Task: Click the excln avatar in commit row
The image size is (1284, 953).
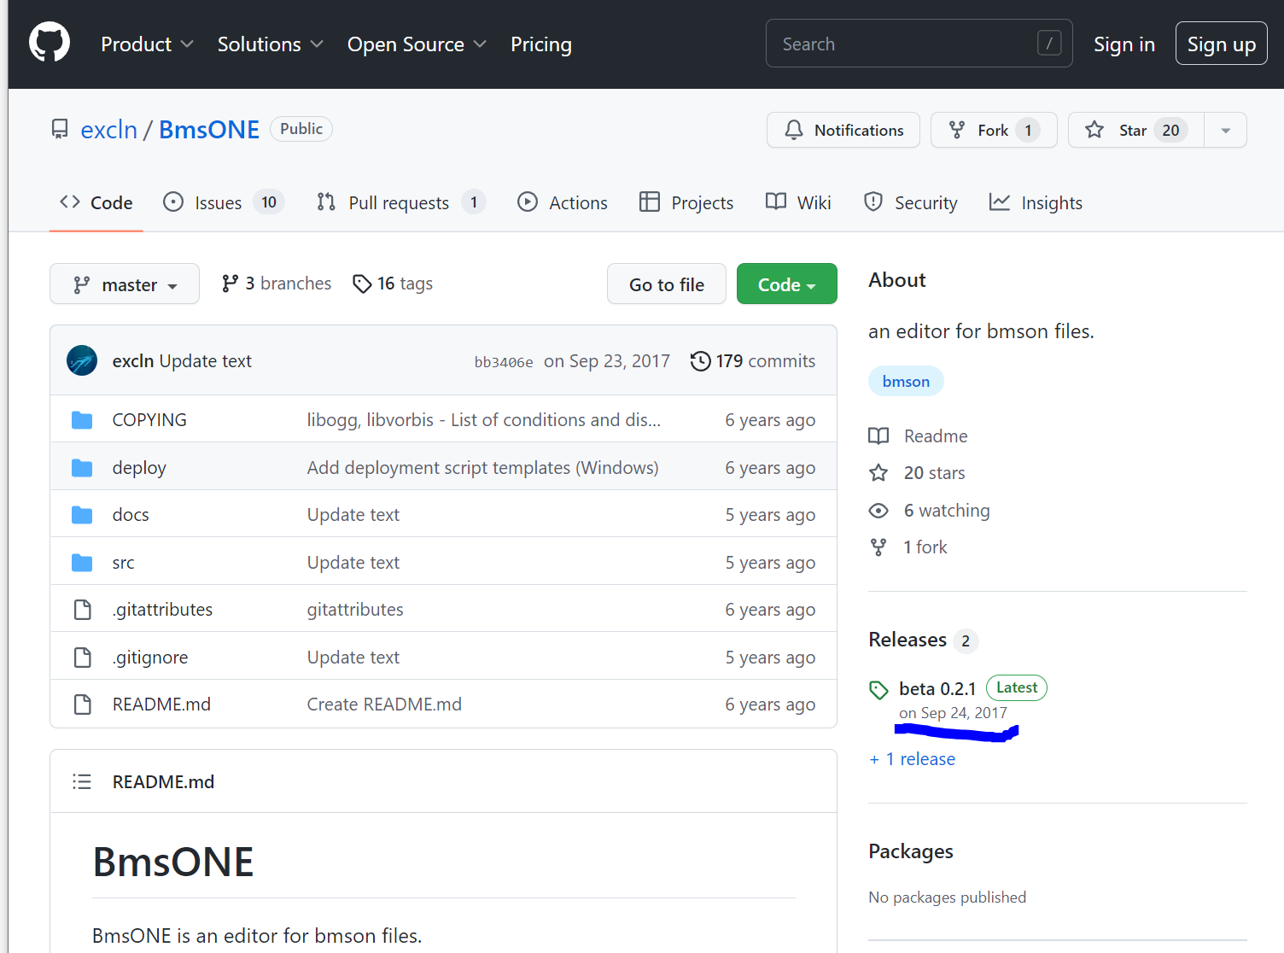Action: click(82, 360)
